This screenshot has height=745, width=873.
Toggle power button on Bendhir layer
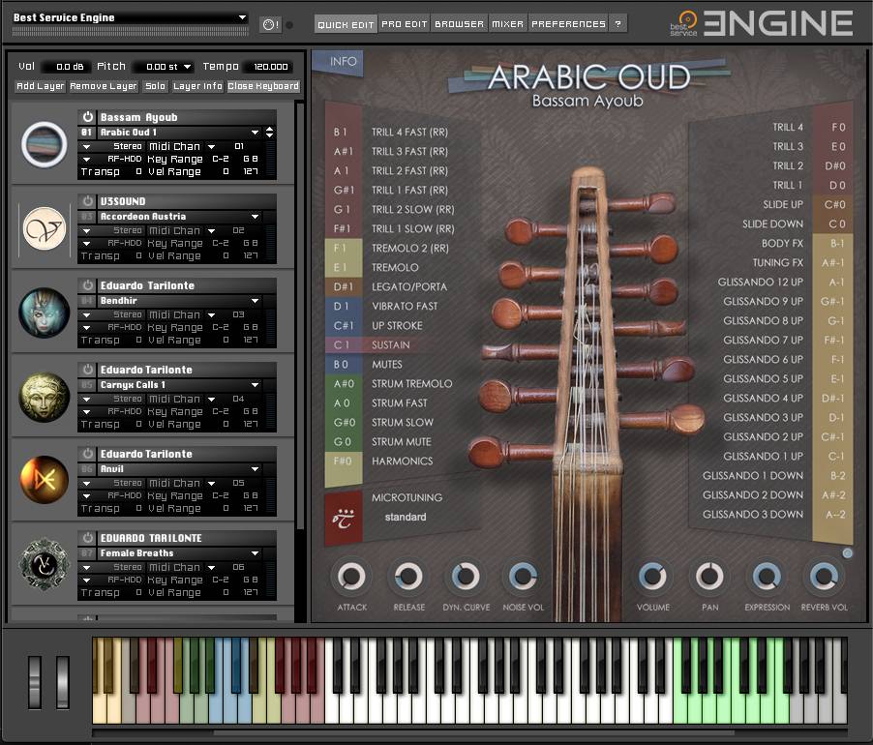point(87,286)
